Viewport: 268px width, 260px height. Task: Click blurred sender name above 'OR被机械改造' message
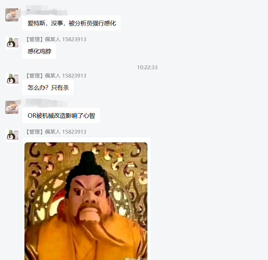pos(46,103)
